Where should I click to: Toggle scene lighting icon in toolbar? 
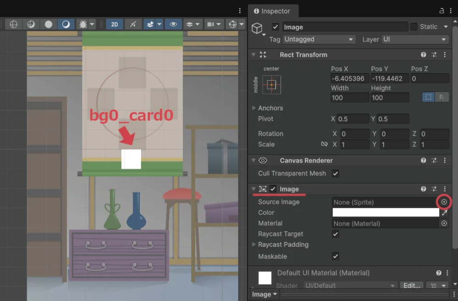point(66,24)
